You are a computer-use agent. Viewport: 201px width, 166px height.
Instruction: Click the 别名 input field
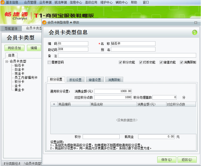click(x=133, y=49)
